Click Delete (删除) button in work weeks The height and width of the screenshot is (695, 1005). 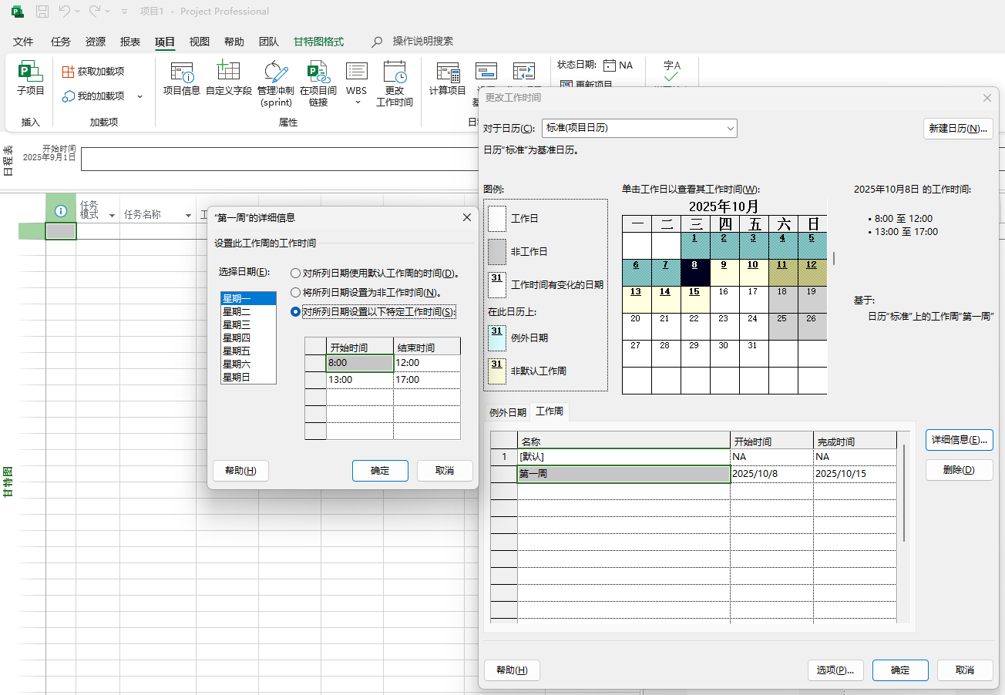[x=959, y=470]
